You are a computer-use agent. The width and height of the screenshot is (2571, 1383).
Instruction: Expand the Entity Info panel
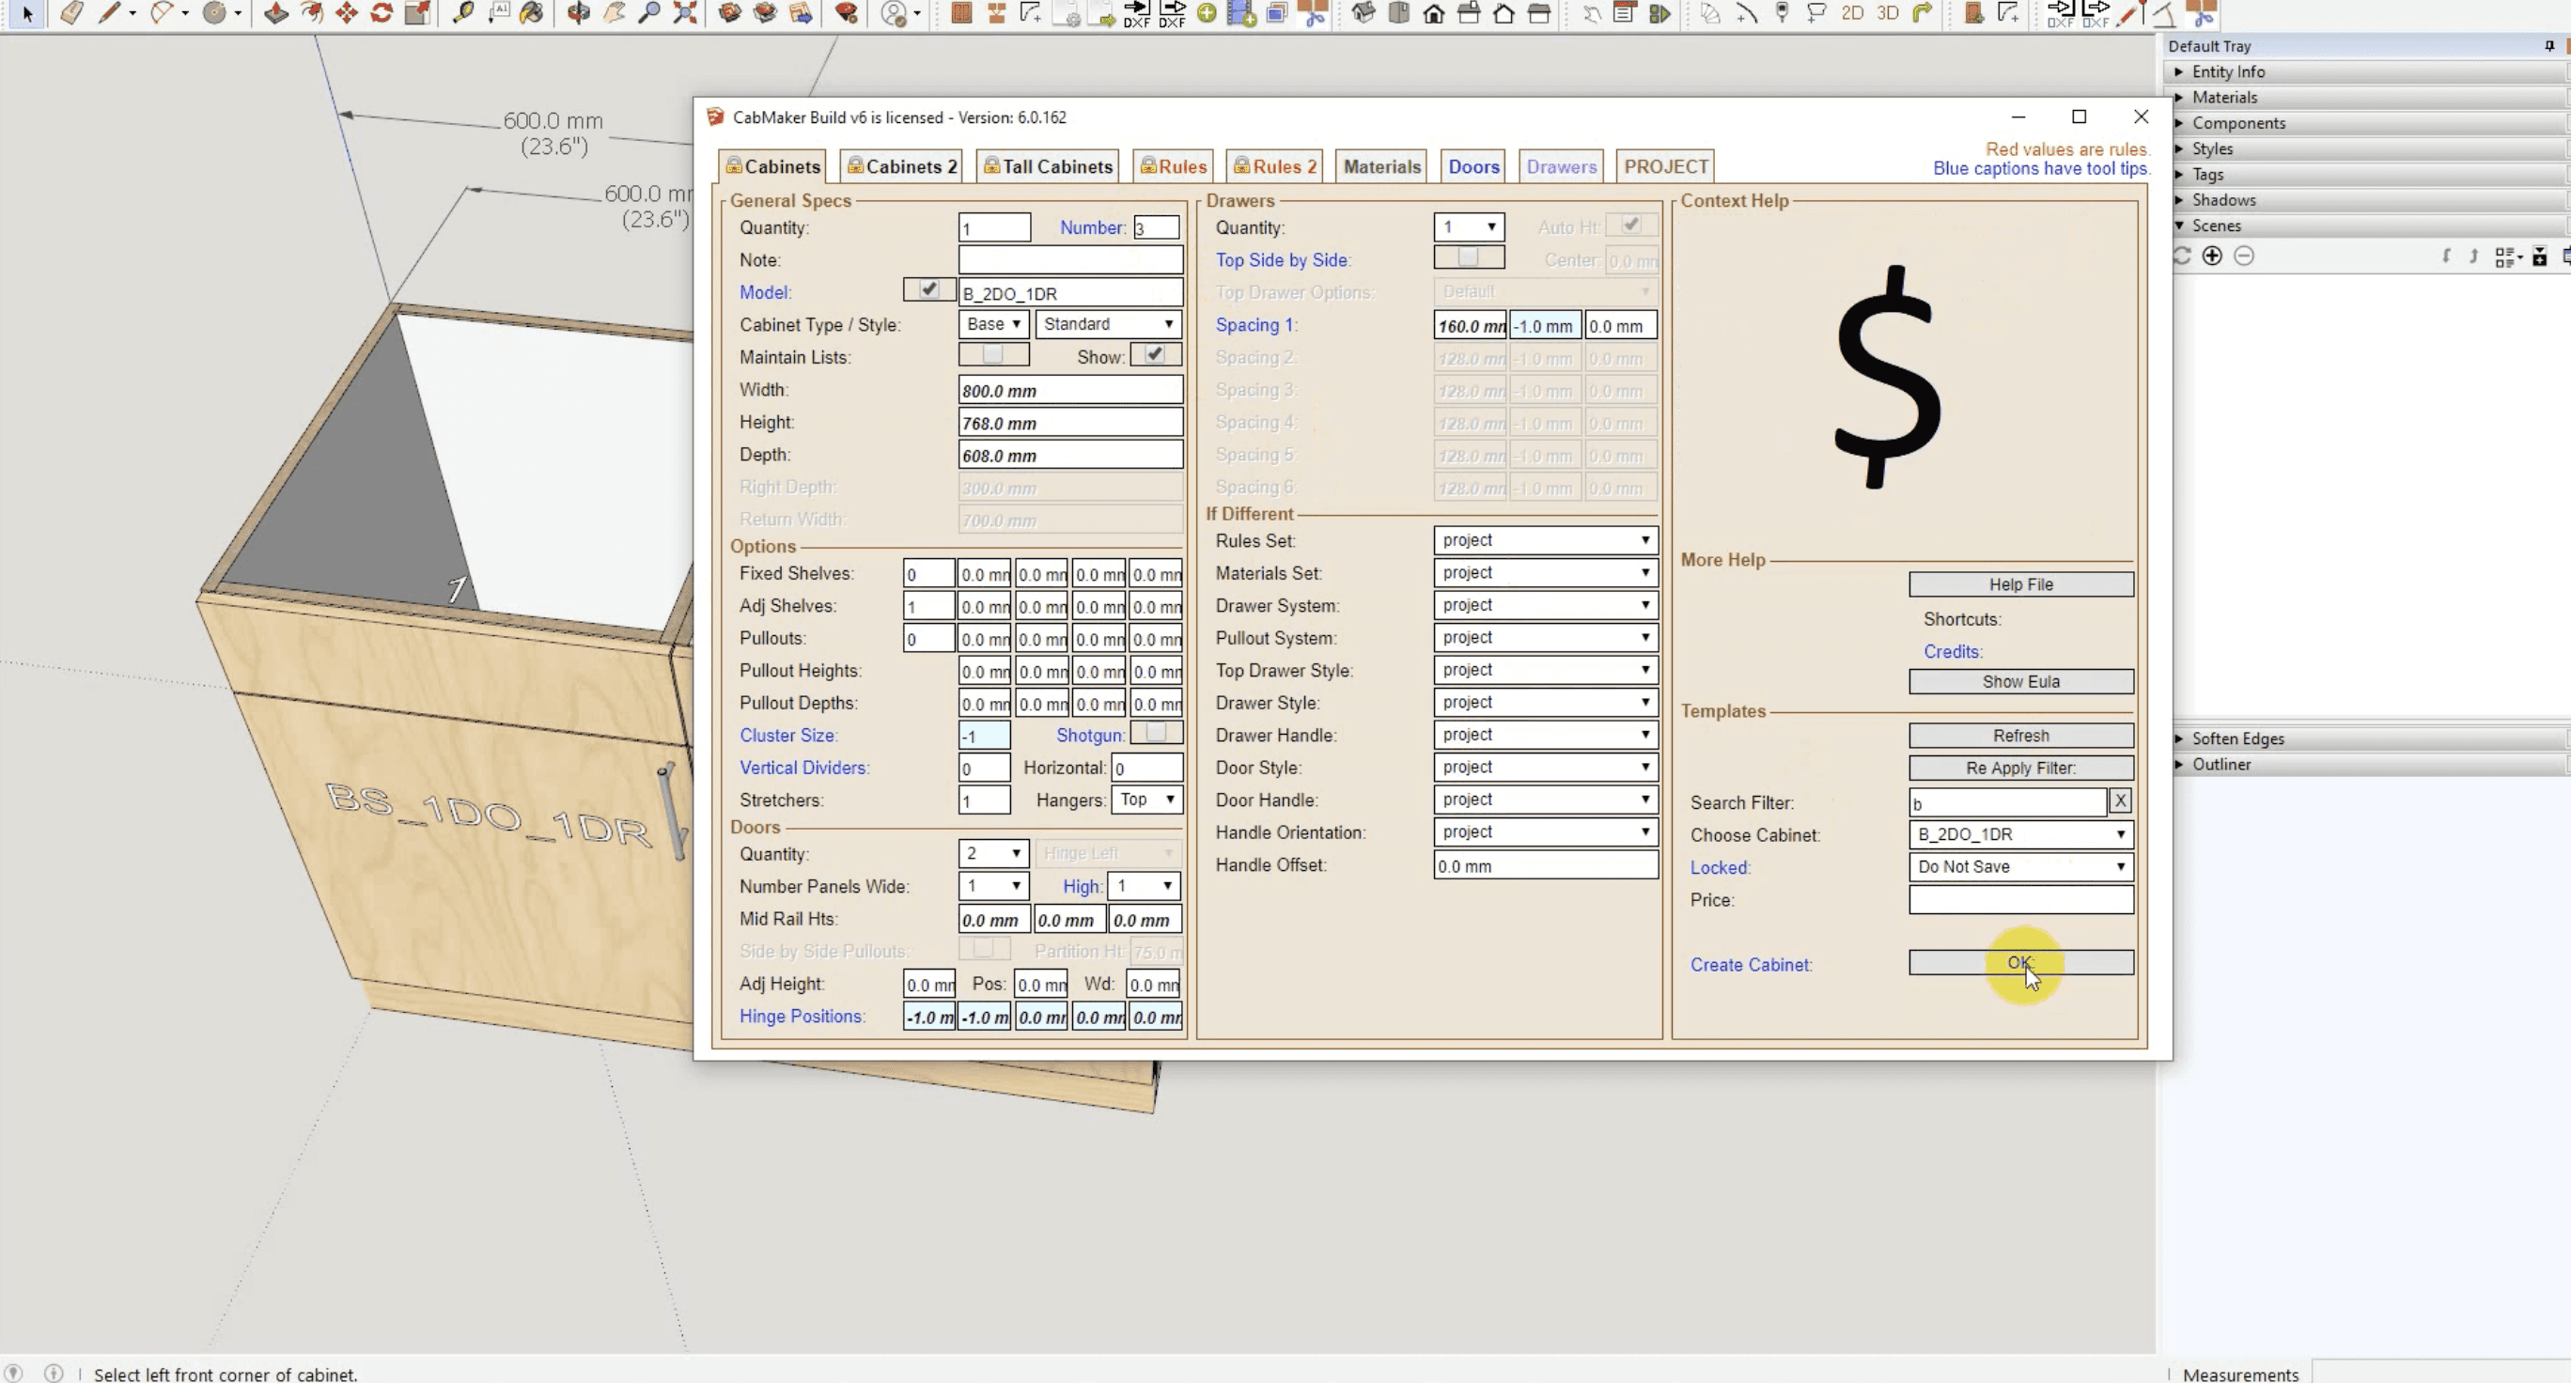(2228, 71)
